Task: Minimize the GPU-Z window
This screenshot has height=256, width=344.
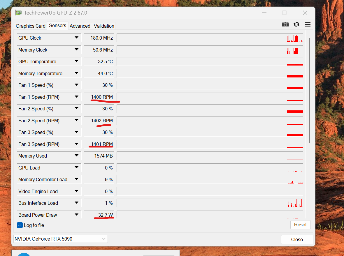Action: coord(264,13)
